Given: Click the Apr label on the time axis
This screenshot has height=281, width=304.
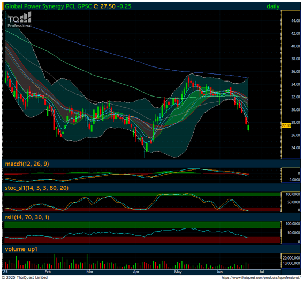Looking at the screenshot, I should (x=136, y=272).
